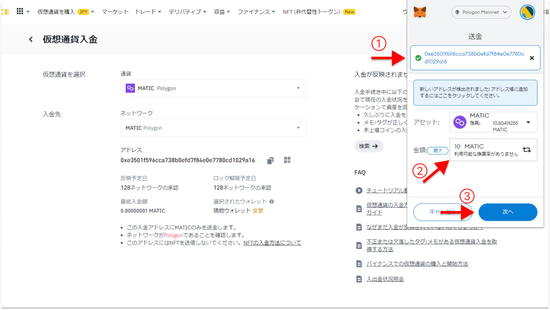The width and height of the screenshot is (550, 310).
Task: Swap currency units with the arrows icon
Action: 527,150
